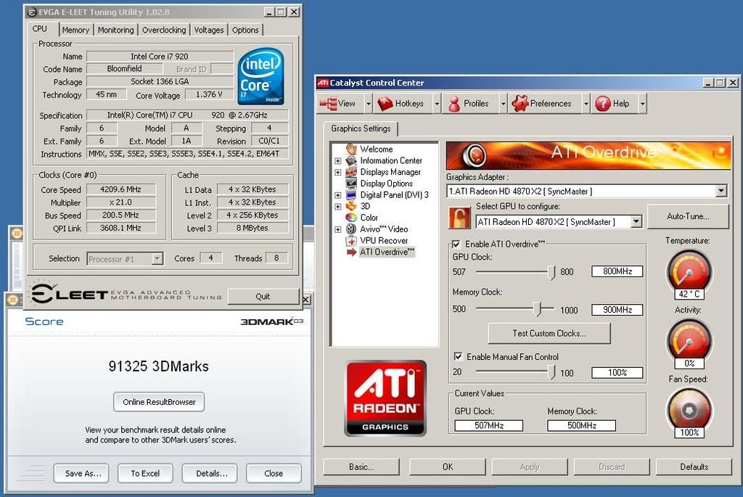Image resolution: width=743 pixels, height=497 pixels.
Task: Toggle Enable ATI Overdrive checkbox
Action: (456, 245)
